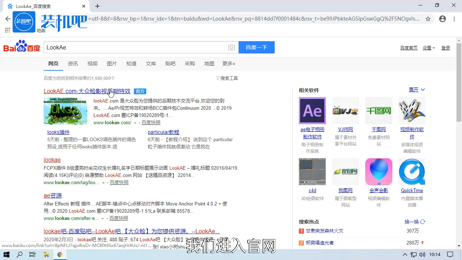462x260 pixels.
Task: Click the QuickTime player icon
Action: pyautogui.click(x=412, y=172)
